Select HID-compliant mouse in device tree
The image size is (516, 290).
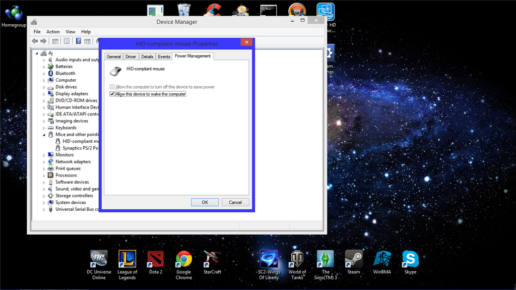coord(81,141)
